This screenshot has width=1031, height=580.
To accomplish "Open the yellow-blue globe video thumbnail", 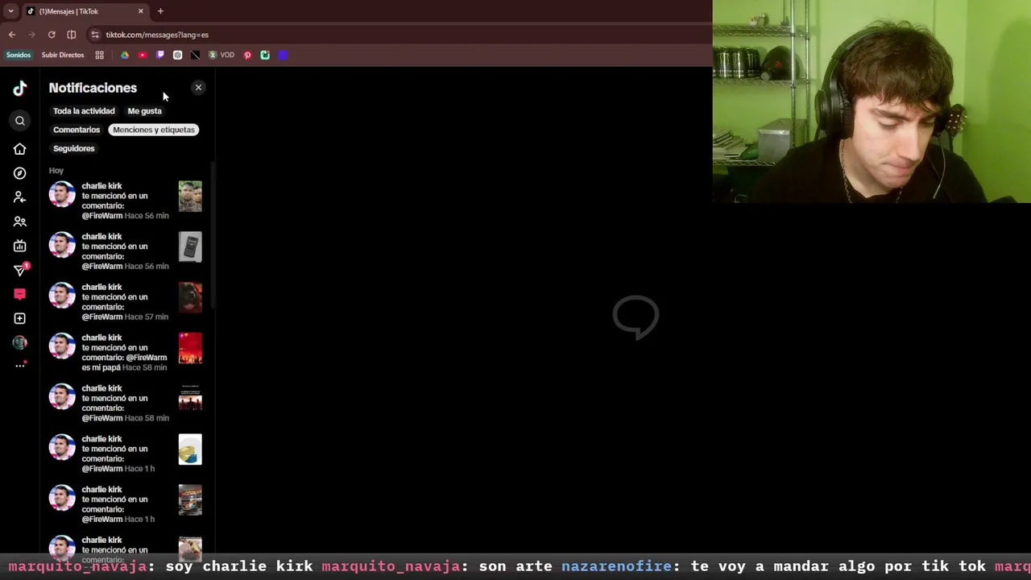I will 190,449.
